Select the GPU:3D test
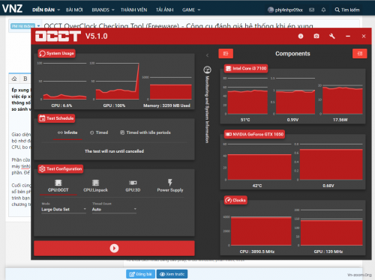 click(x=133, y=186)
